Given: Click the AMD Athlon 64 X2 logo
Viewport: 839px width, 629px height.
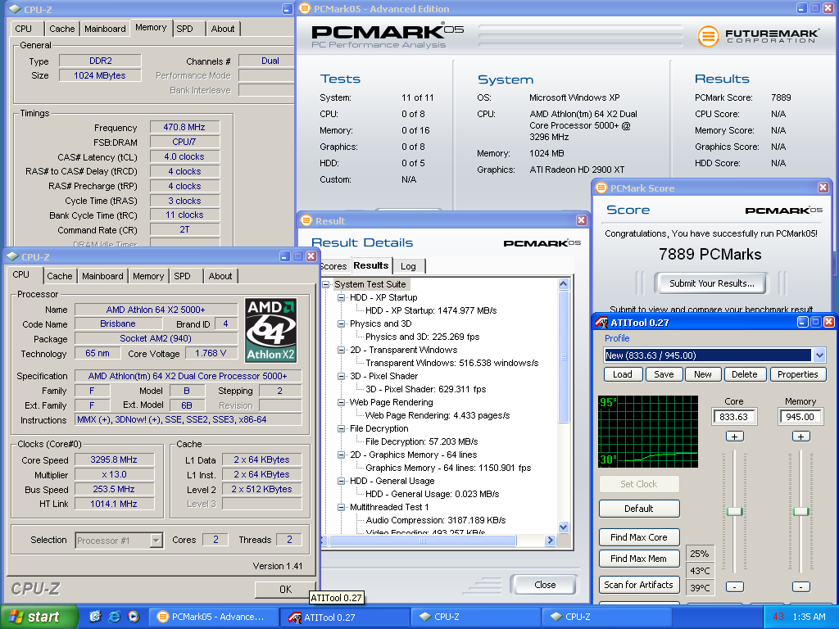Looking at the screenshot, I should (x=270, y=331).
